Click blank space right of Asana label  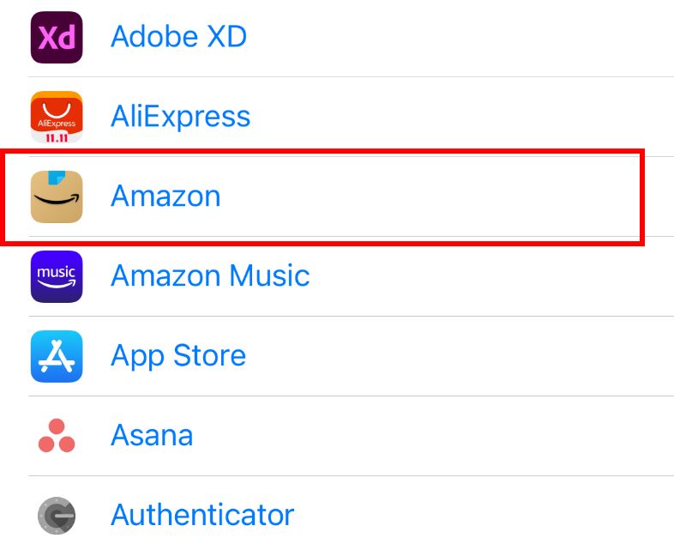(x=429, y=436)
